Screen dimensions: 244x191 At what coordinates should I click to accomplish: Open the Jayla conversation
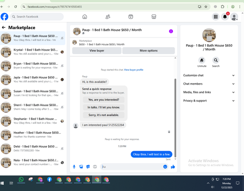tap(33, 79)
